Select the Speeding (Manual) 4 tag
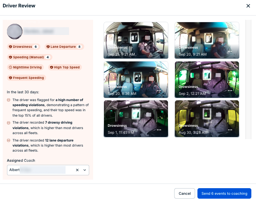This screenshot has width=256, height=201. [x=29, y=57]
